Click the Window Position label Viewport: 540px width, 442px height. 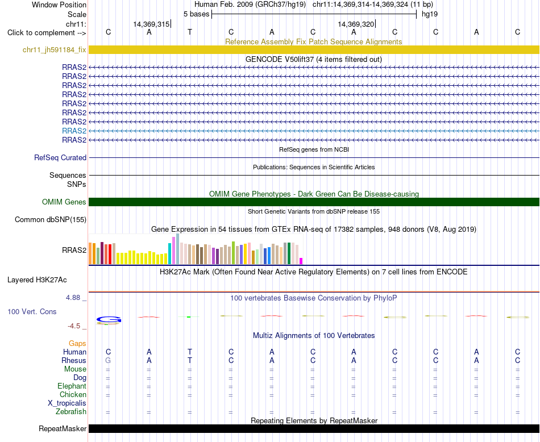tap(59, 5)
